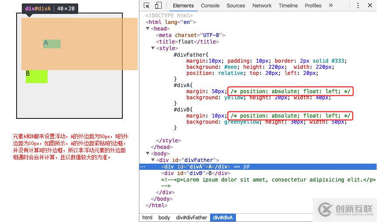Collapse the body element node

click(148, 153)
